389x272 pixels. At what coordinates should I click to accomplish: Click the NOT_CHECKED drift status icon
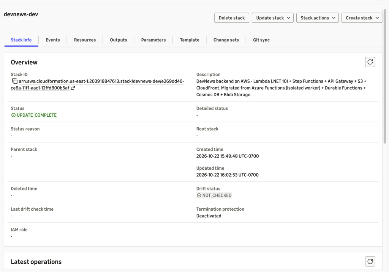pos(199,195)
